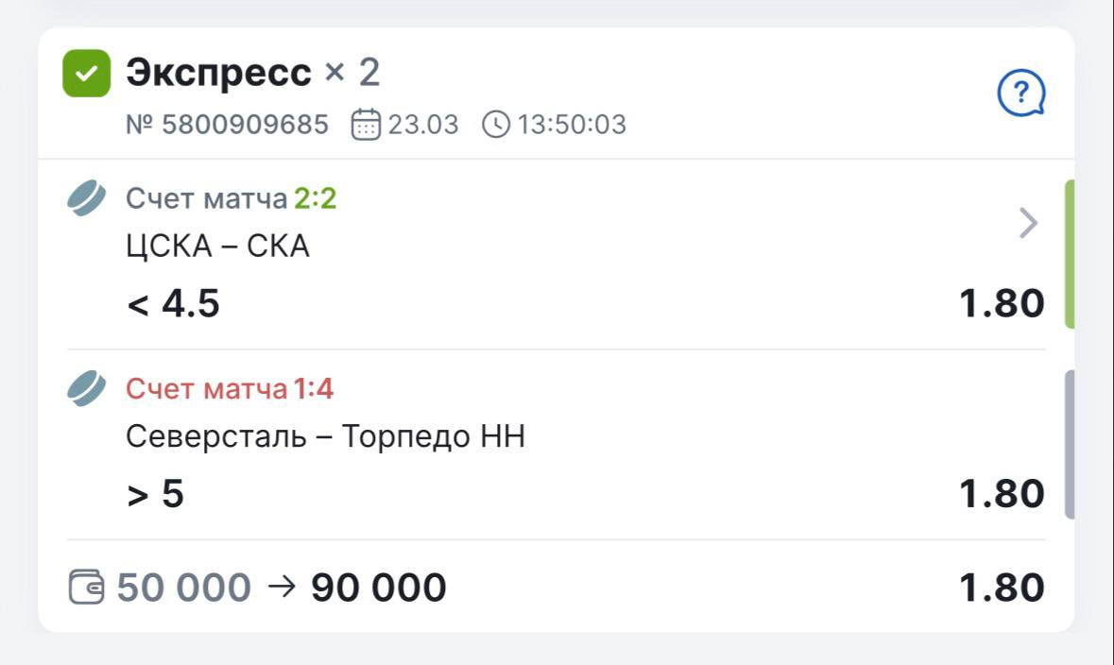The width and height of the screenshot is (1114, 665).
Task: Click the < 4.5 total outcome
Action: pos(174,304)
